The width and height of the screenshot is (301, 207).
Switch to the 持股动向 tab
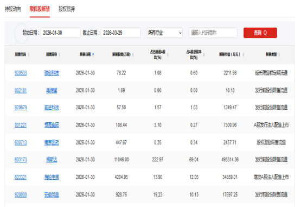coord(12,9)
